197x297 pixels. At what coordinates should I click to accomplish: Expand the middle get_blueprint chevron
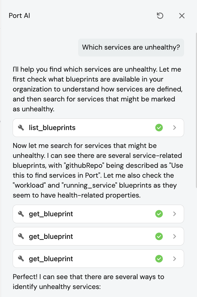pyautogui.click(x=174, y=236)
